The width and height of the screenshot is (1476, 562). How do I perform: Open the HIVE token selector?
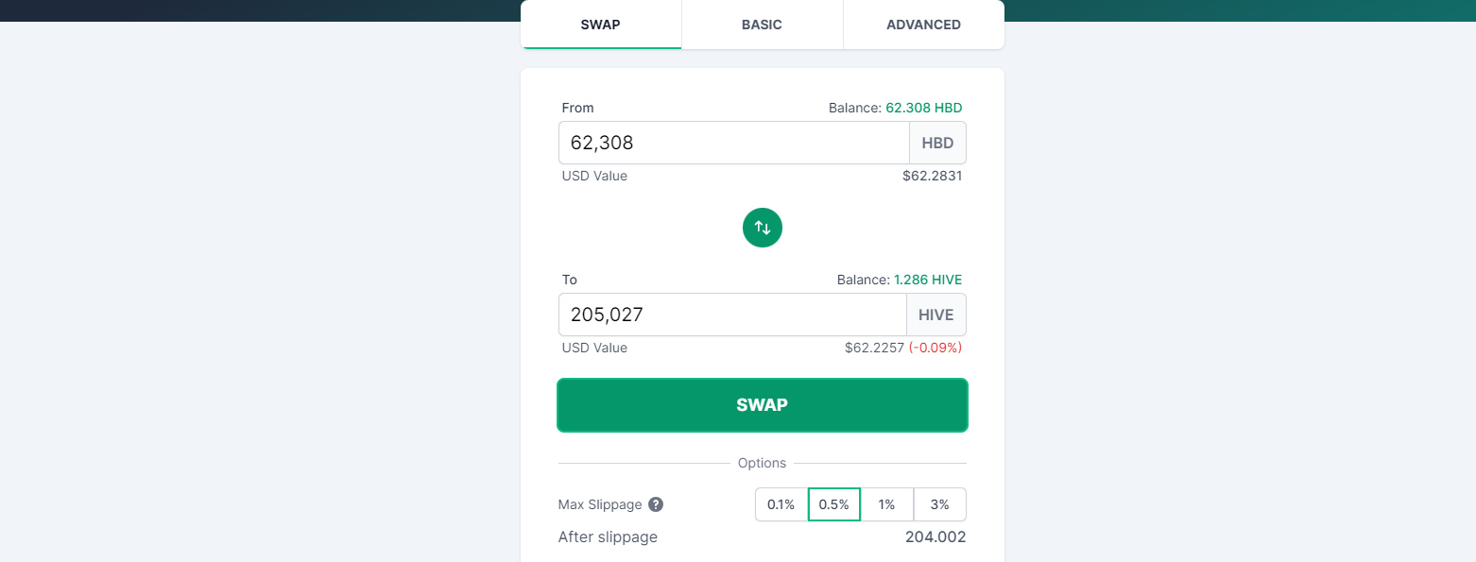tap(936, 315)
